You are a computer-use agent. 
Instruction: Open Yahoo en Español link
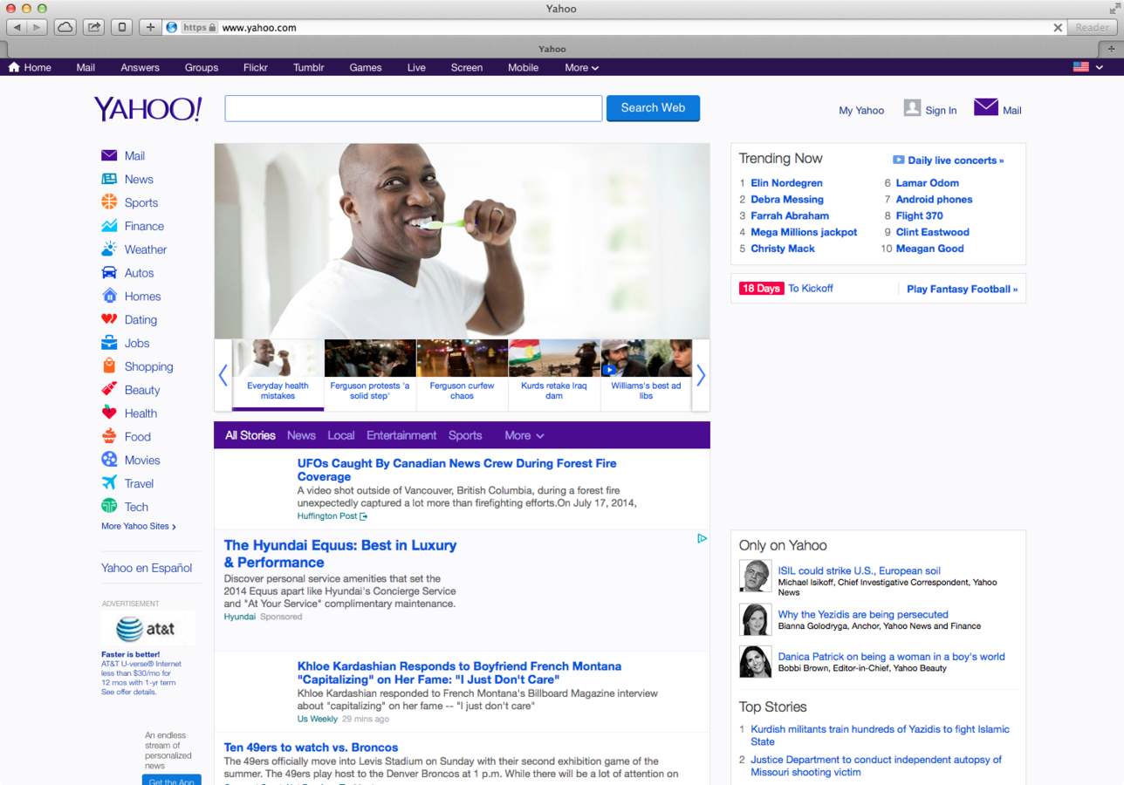[147, 568]
